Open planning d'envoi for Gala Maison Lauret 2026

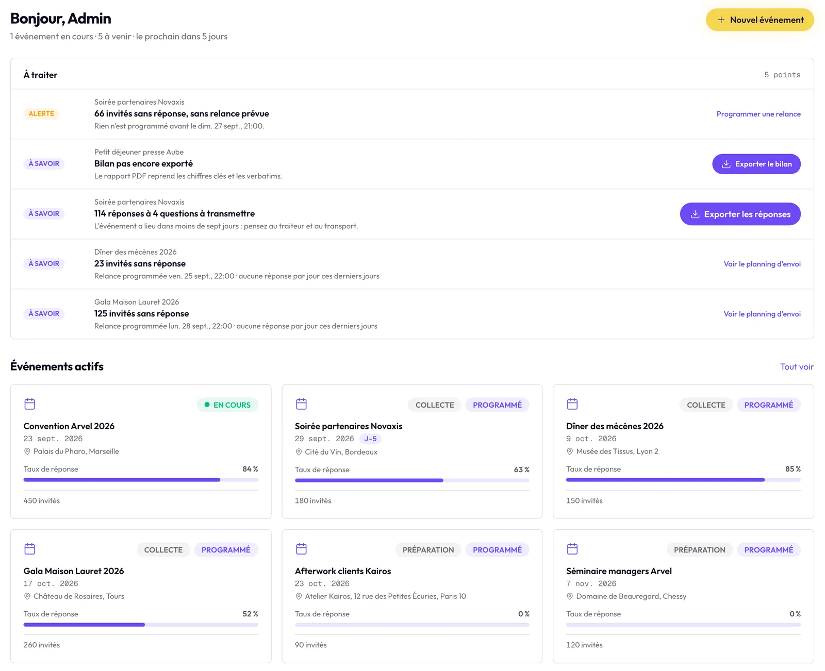[x=762, y=314]
